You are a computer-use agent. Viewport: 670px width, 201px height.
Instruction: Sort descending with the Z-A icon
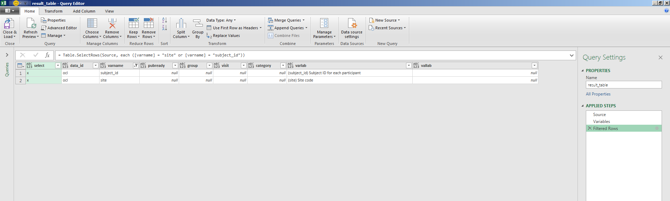tap(164, 28)
